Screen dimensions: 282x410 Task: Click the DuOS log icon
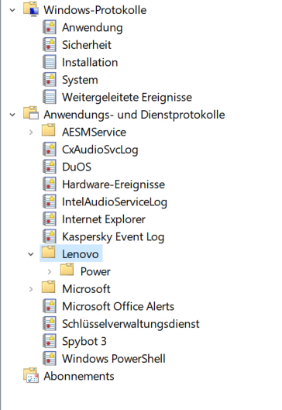coord(49,167)
